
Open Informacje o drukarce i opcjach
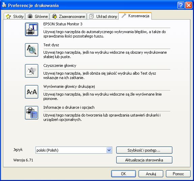[x=31, y=113]
